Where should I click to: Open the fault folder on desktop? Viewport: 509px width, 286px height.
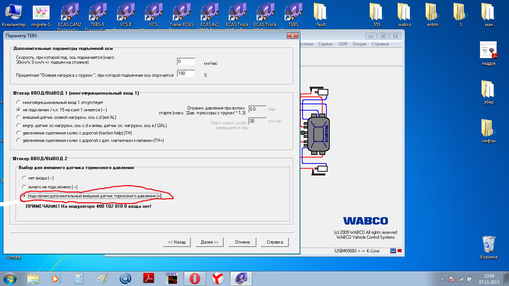coord(321,16)
